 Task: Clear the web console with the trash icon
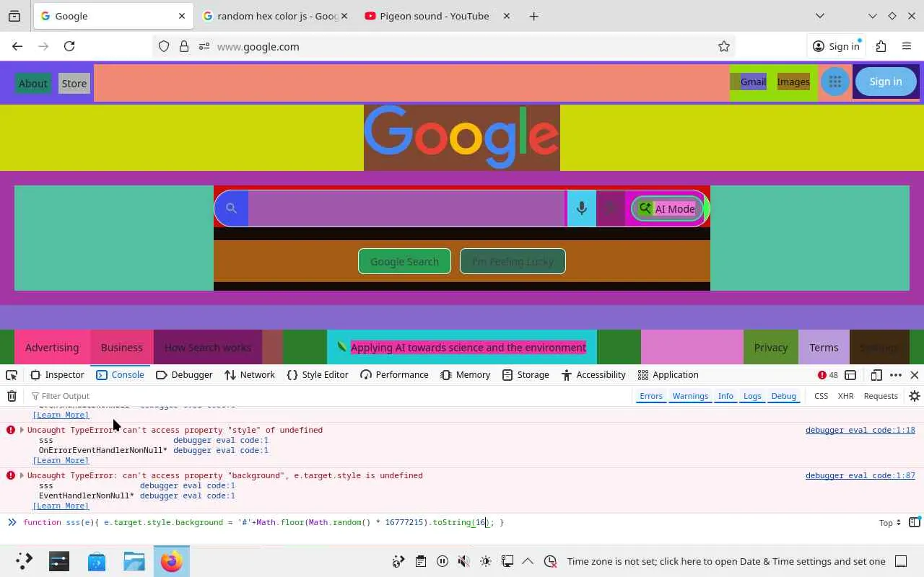12,396
